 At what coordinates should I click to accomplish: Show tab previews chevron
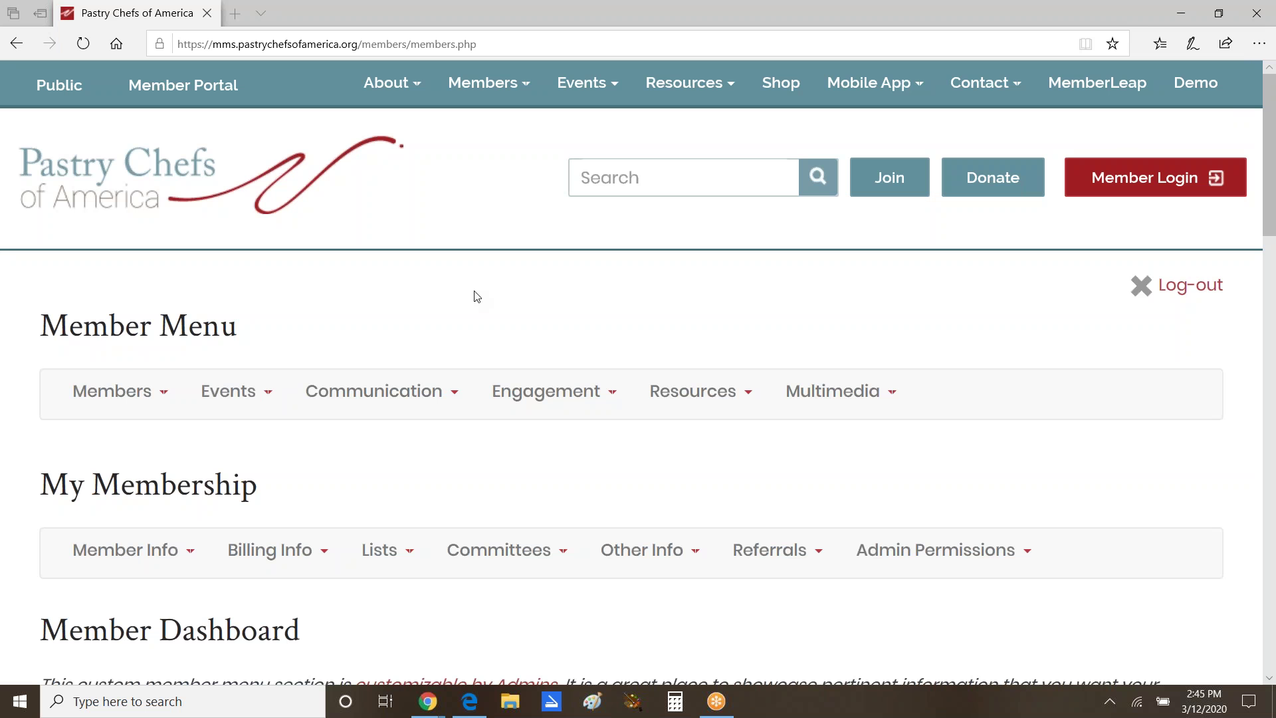(x=261, y=13)
